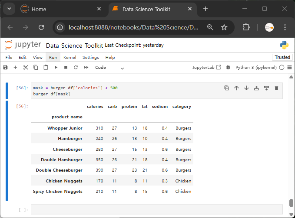Restart the kernel with circular arrow icon

[x=76, y=67]
